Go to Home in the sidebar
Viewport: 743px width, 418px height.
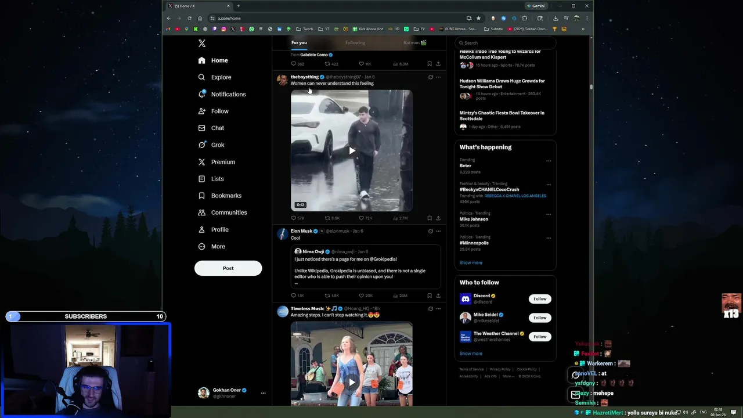213,60
